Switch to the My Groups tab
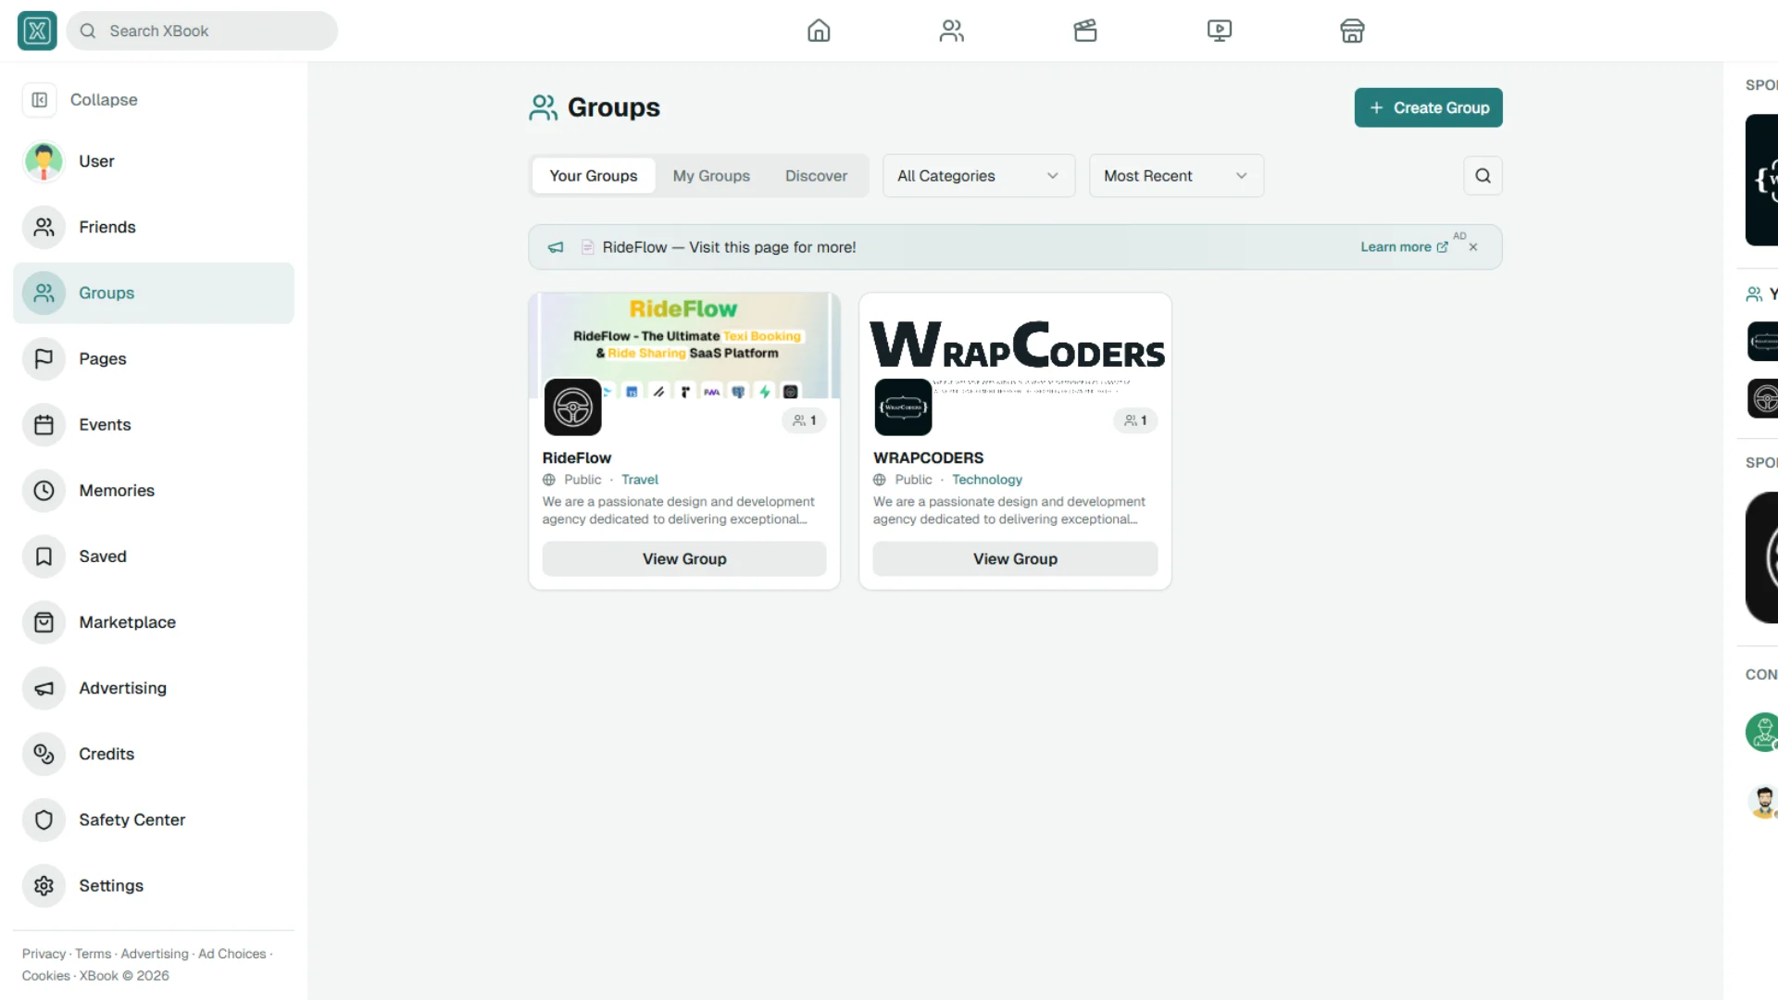1778x1000 pixels. (711, 176)
